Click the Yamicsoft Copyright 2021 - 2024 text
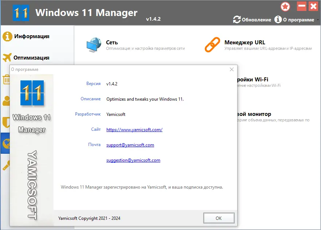Viewport: 321px width, 230px height. 89,218
